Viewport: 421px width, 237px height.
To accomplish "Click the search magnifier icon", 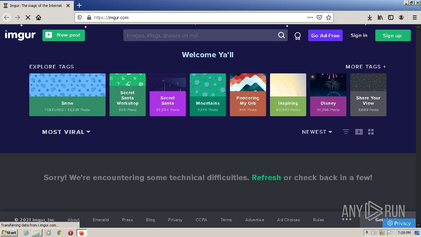I will pos(282,35).
